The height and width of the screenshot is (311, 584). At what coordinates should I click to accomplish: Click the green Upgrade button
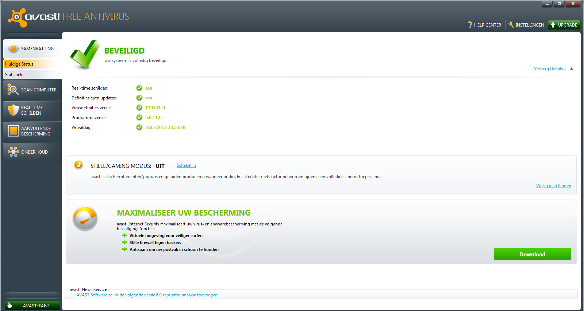coord(564,25)
